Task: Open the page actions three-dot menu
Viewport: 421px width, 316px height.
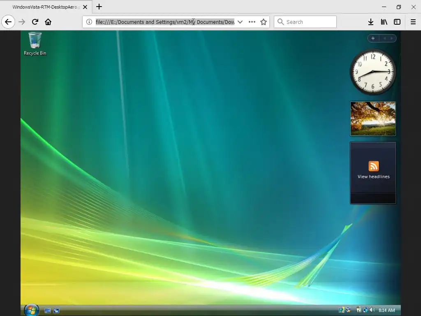Action: [252, 22]
